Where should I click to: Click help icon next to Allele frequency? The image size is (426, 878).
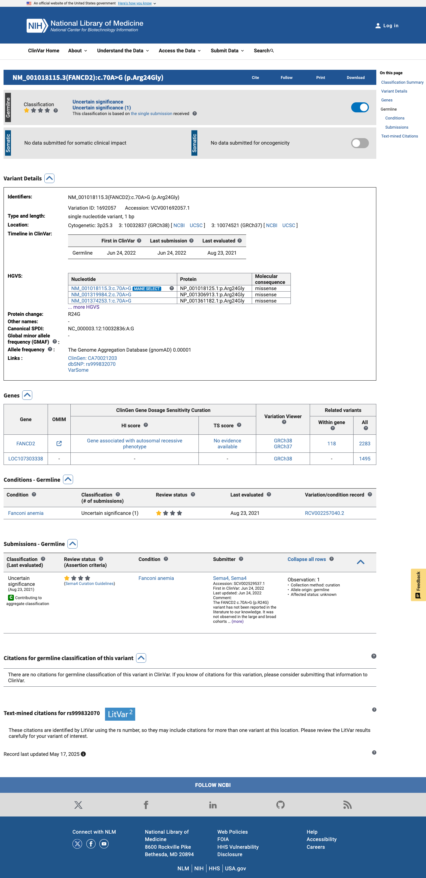[50, 349]
